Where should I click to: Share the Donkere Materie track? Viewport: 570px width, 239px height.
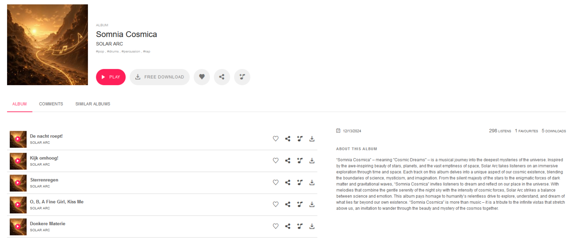[x=287, y=226]
